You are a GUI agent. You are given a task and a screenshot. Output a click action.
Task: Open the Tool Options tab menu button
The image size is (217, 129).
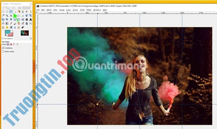31,39
